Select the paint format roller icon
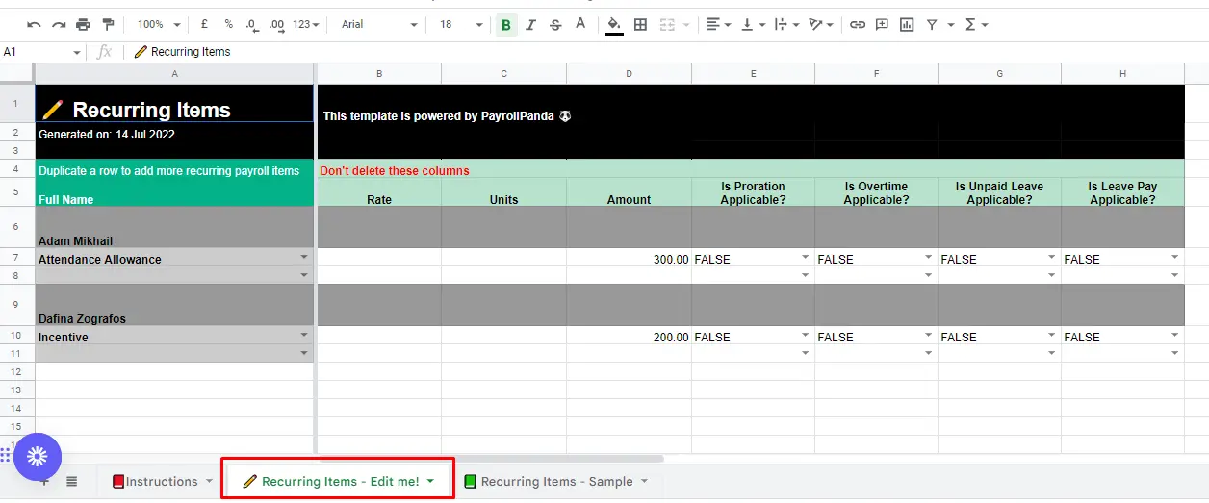The width and height of the screenshot is (1209, 503). coord(108,25)
